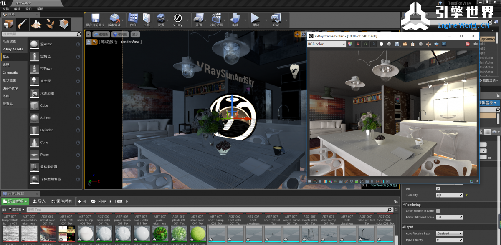The height and width of the screenshot is (245, 501).
Task: Click the save image icon in V-Ray frame buffer
Action: [x=397, y=44]
